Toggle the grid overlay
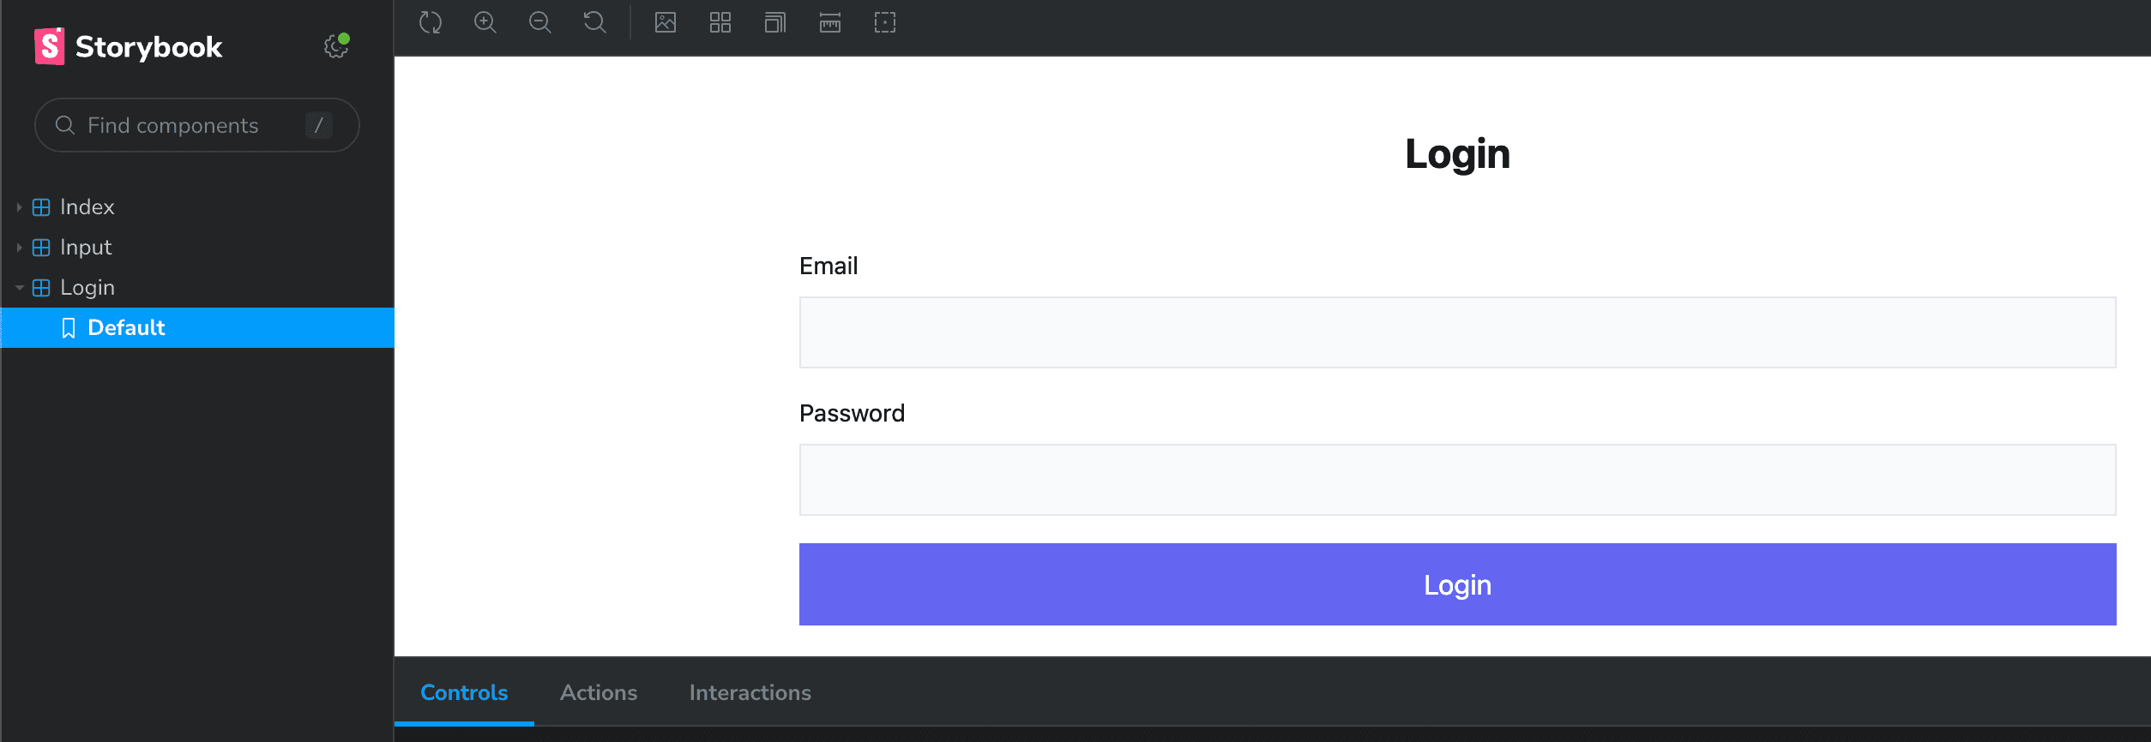 pos(720,22)
